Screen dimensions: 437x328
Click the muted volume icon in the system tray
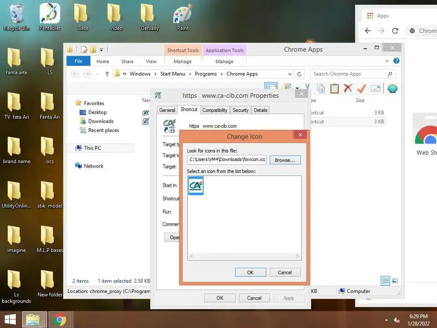[396, 320]
